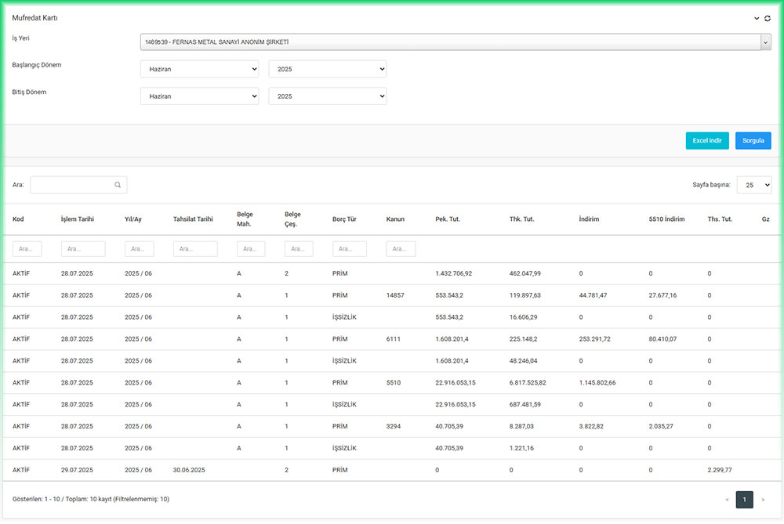
Task: Click the Excel İndir button
Action: pos(706,140)
